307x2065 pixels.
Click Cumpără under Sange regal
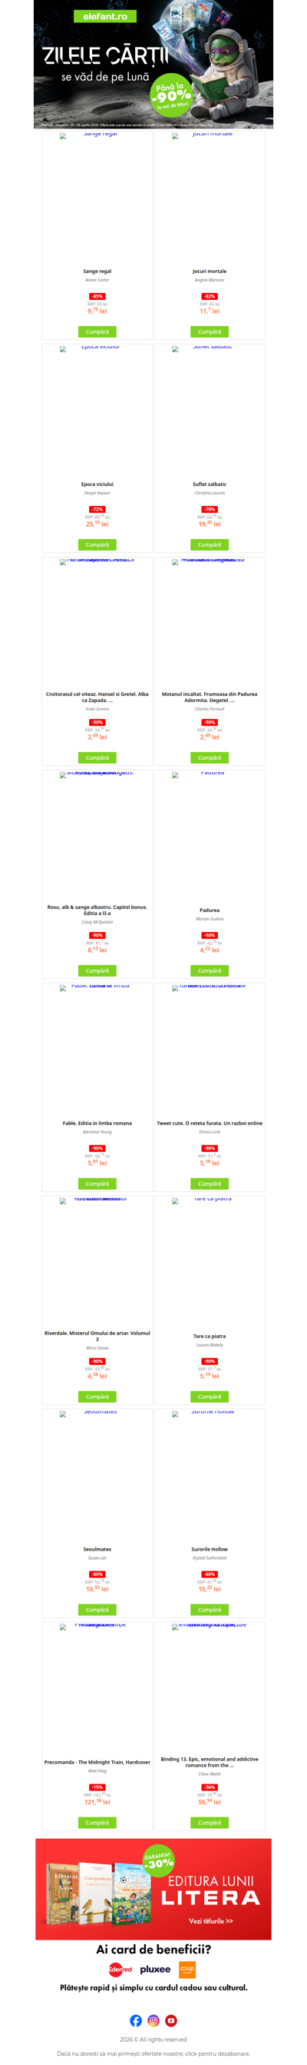click(97, 331)
